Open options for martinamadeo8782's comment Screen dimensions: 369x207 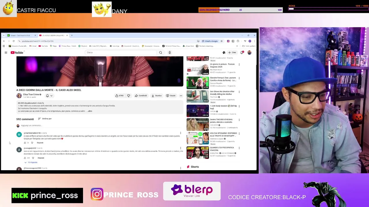coord(180,133)
